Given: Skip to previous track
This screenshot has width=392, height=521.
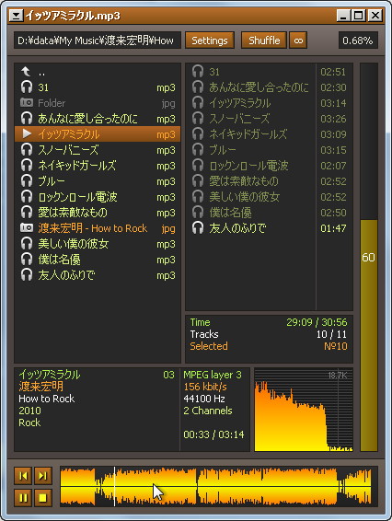Looking at the screenshot, I should point(23,476).
